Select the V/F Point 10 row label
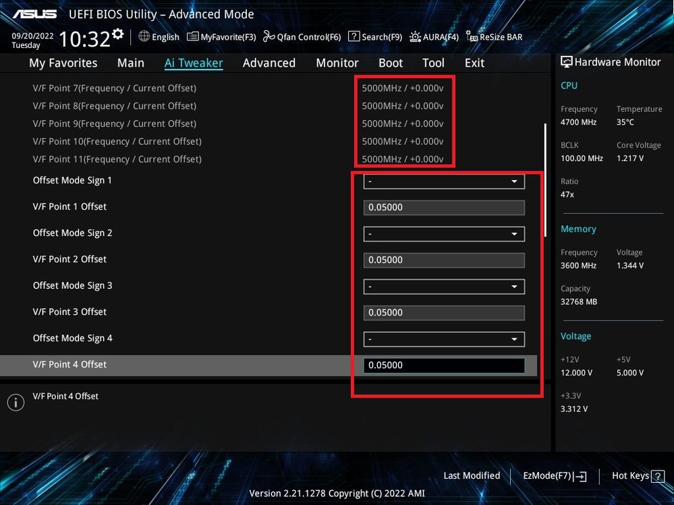The image size is (674, 505). pos(117,142)
